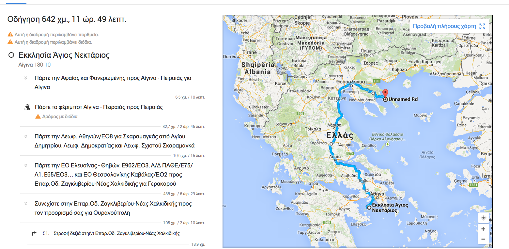Click the warning icon next to Δρόμος με διόδια
Screen dimensions: 509x249
(38, 117)
